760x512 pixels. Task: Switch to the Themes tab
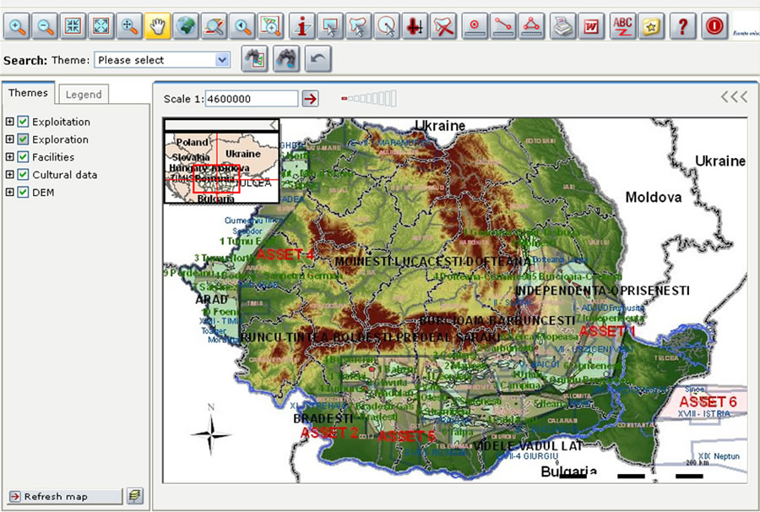click(28, 93)
